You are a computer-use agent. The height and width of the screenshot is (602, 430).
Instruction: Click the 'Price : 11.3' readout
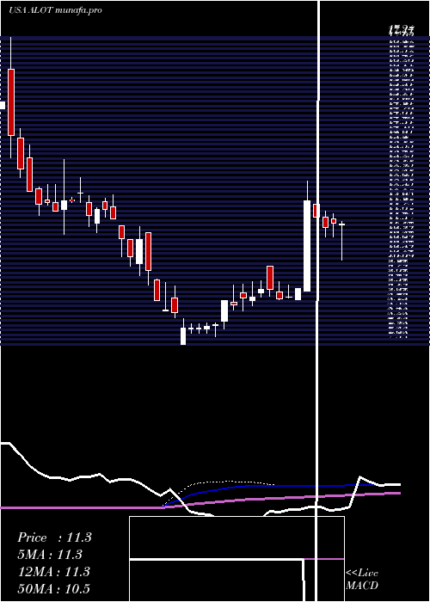click(x=54, y=537)
